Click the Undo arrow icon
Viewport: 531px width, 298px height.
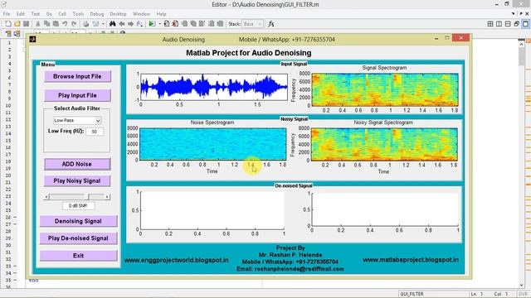65,24
